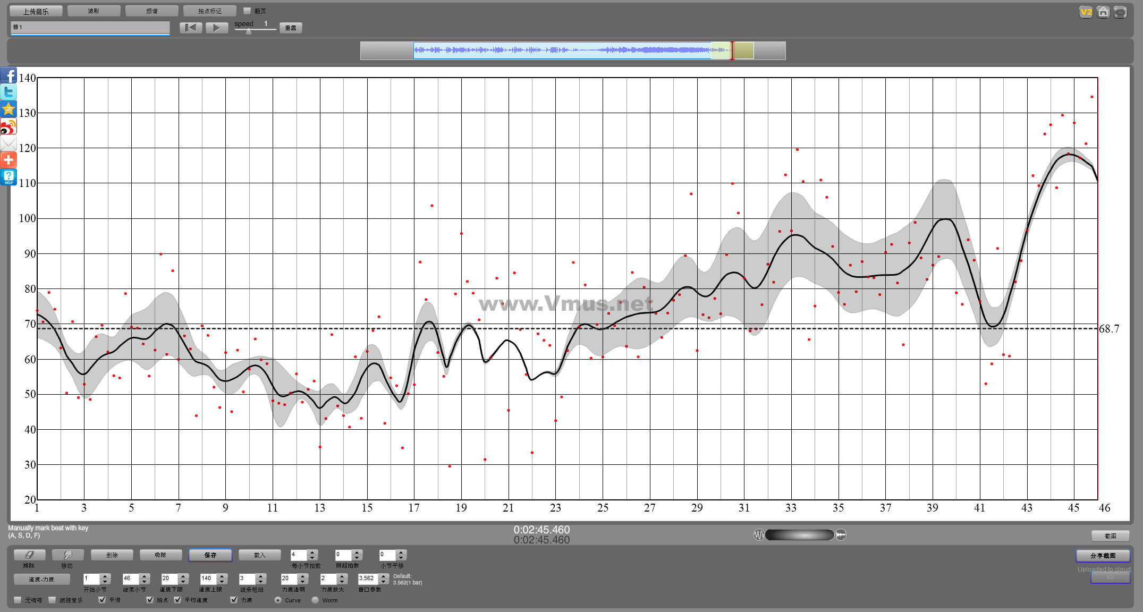Decrease the 结束小节 end-bar stepper value
This screenshot has height=612, width=1143.
tap(145, 581)
